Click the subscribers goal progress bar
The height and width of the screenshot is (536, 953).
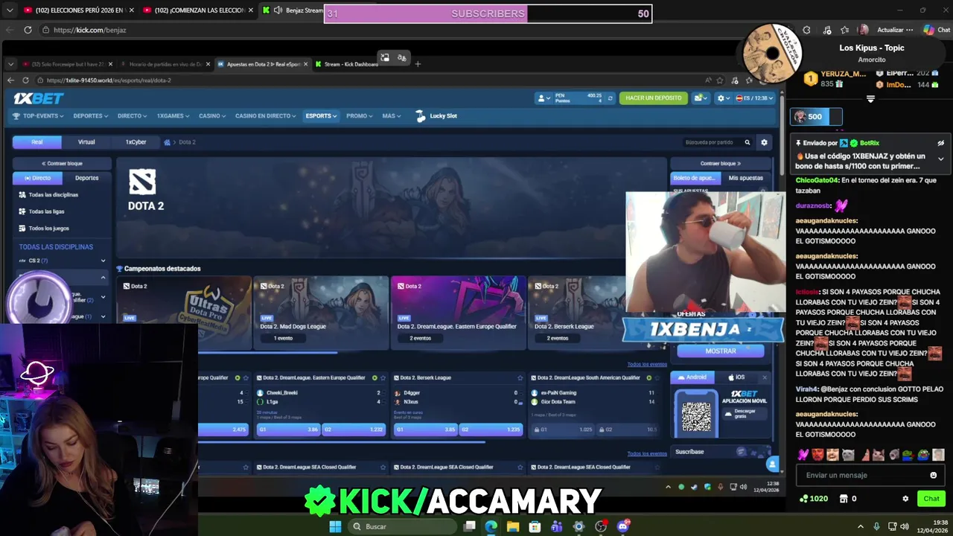(488, 13)
